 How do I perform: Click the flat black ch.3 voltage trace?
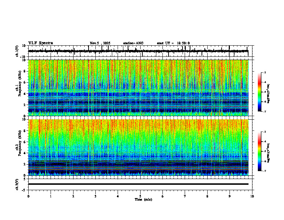(x=138, y=184)
